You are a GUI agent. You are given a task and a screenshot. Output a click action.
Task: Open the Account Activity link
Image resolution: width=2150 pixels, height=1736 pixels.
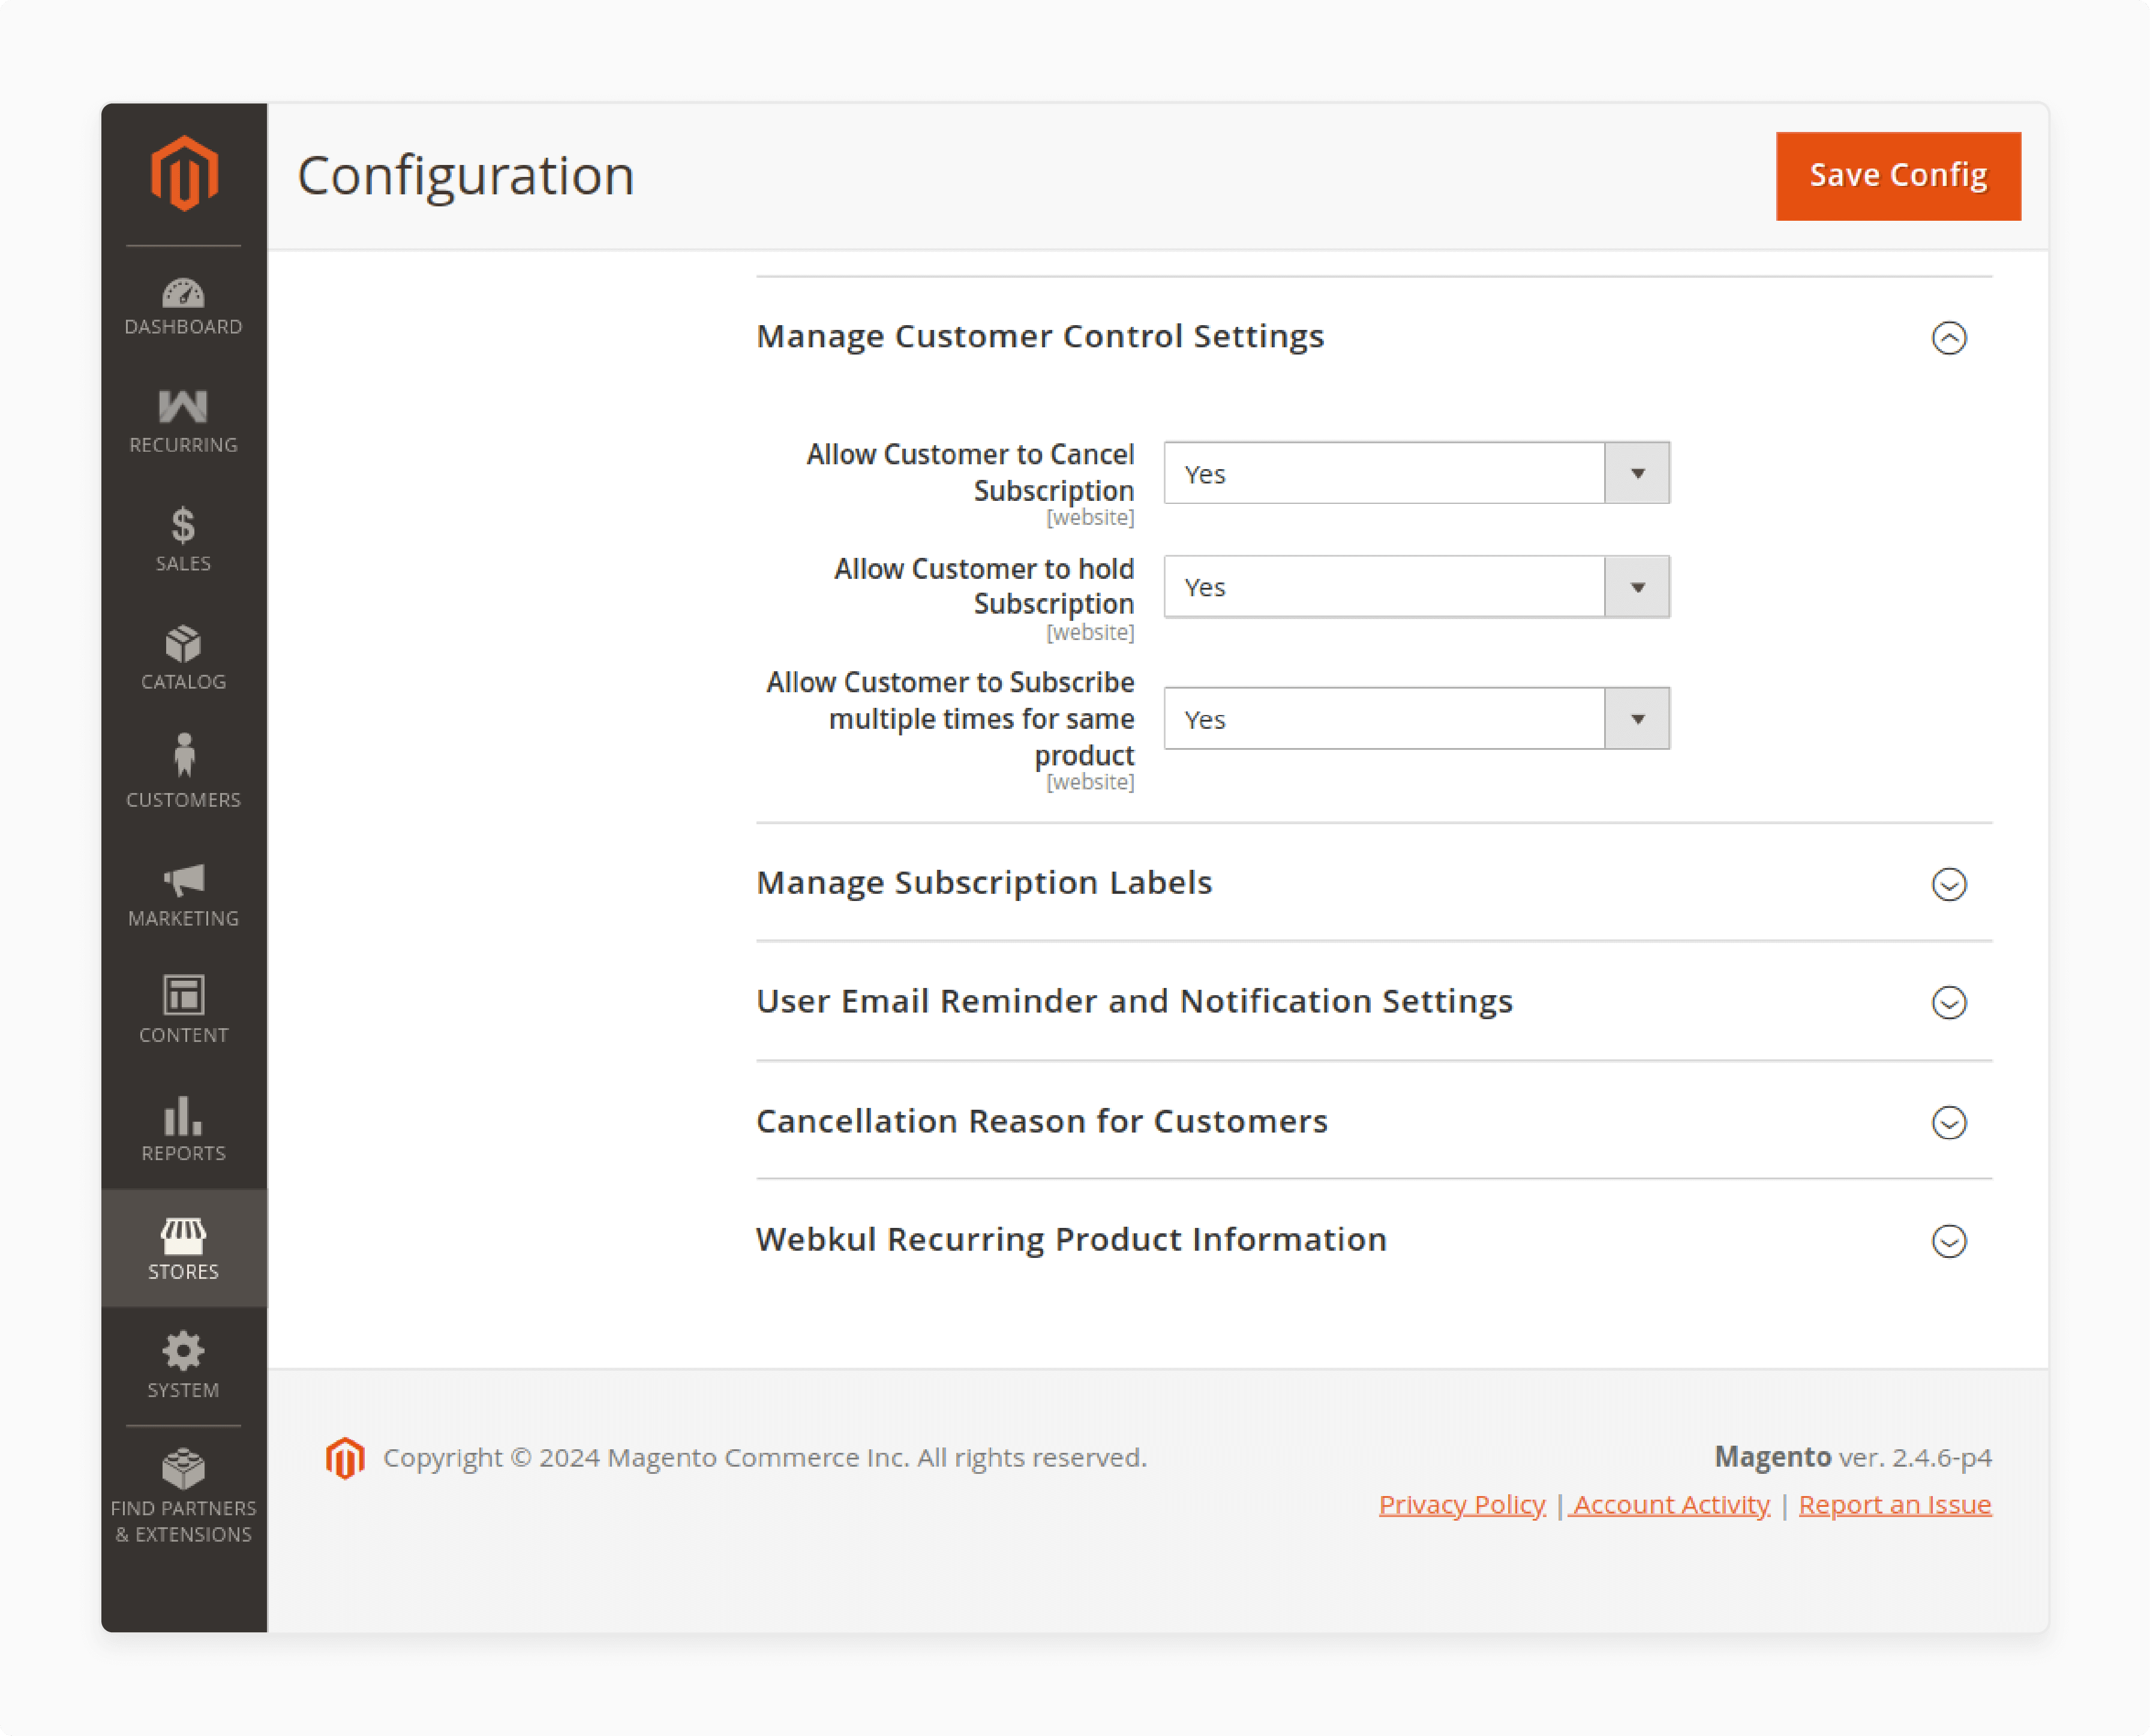coord(1670,1505)
